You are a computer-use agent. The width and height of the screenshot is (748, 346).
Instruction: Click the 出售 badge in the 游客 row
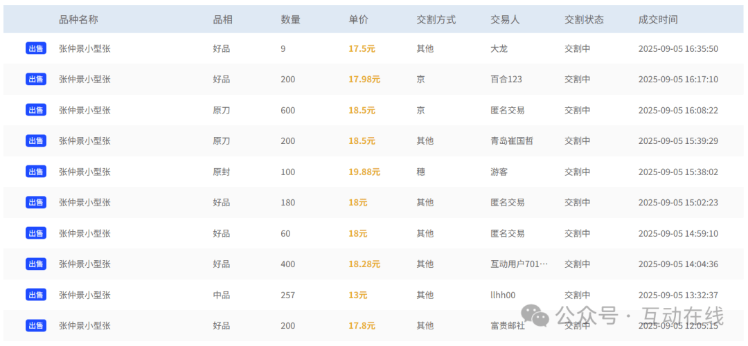click(x=36, y=172)
